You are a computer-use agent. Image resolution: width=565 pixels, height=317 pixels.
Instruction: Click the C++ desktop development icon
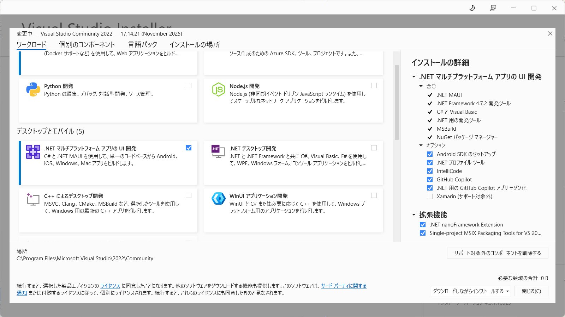tap(33, 199)
